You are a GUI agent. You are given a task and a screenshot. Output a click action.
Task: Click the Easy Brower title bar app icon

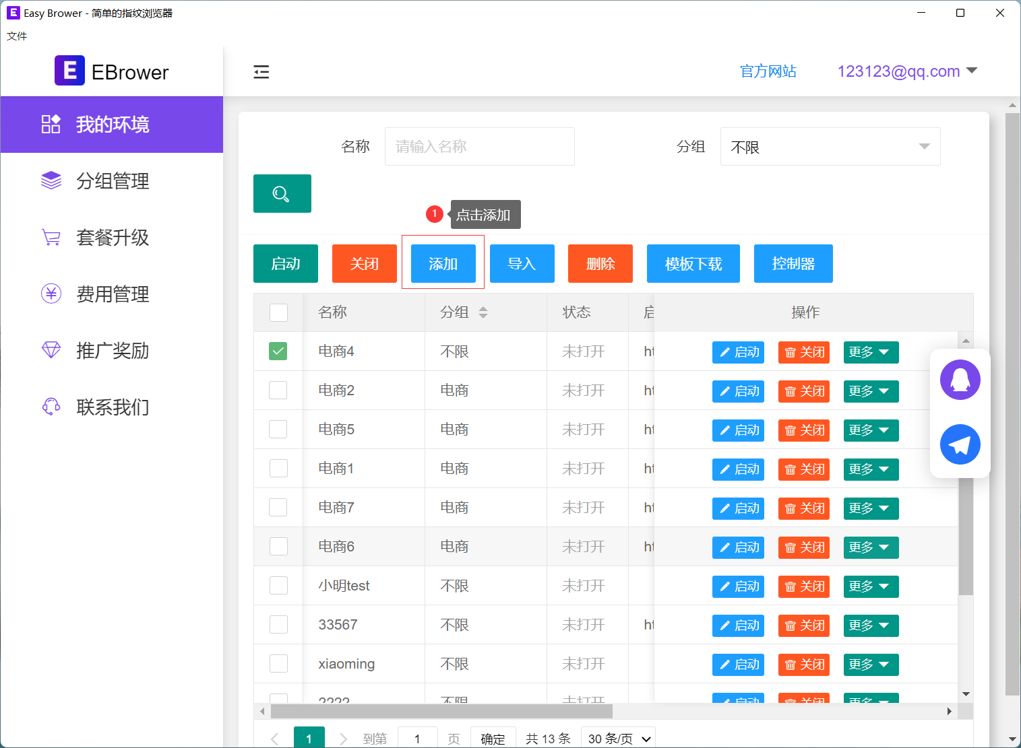(x=13, y=13)
